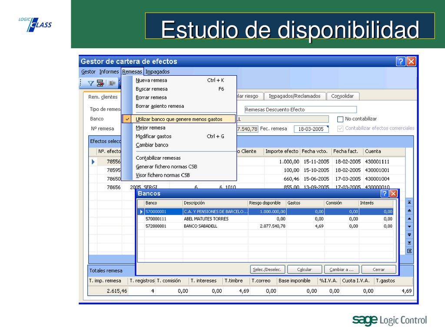Click the Remesas menu
The width and height of the screenshot is (445, 334).
pos(132,72)
